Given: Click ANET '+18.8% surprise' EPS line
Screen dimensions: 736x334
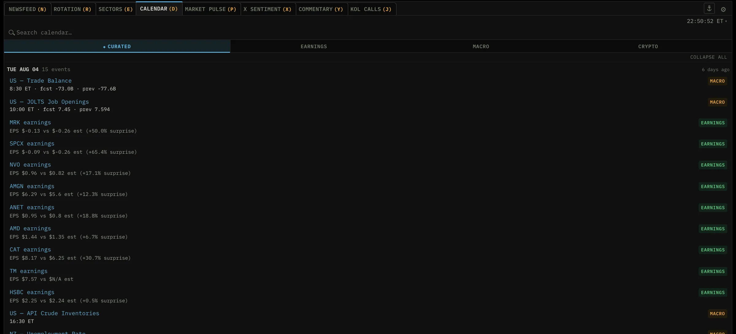Looking at the screenshot, I should 68,216.
